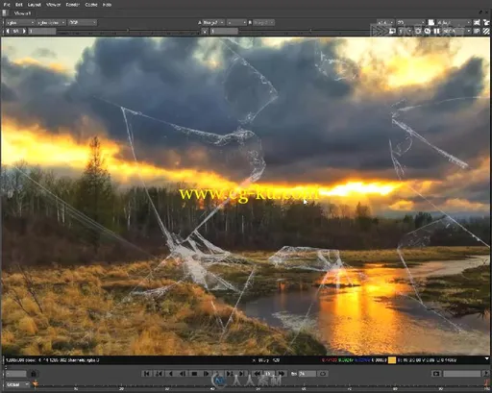Click the round icon left of pause button
The width and height of the screenshot is (492, 393).
tap(428, 31)
